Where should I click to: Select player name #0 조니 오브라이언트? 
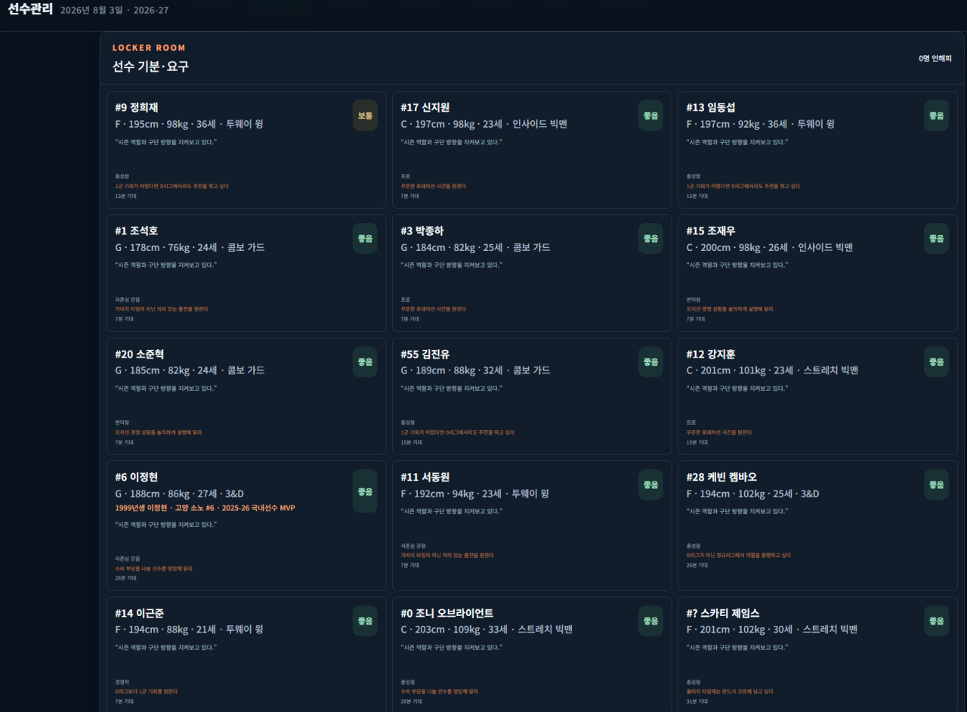click(447, 613)
